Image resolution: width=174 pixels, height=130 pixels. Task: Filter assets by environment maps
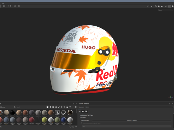[x=67, y=107]
